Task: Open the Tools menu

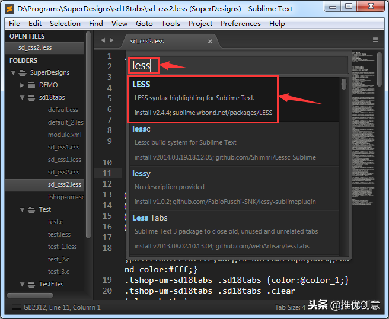Action: (171, 24)
